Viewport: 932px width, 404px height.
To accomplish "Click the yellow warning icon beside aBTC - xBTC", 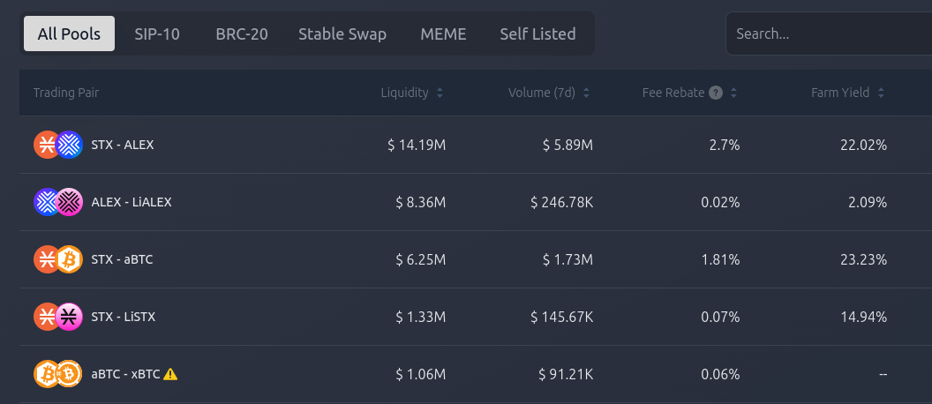I will coord(171,374).
